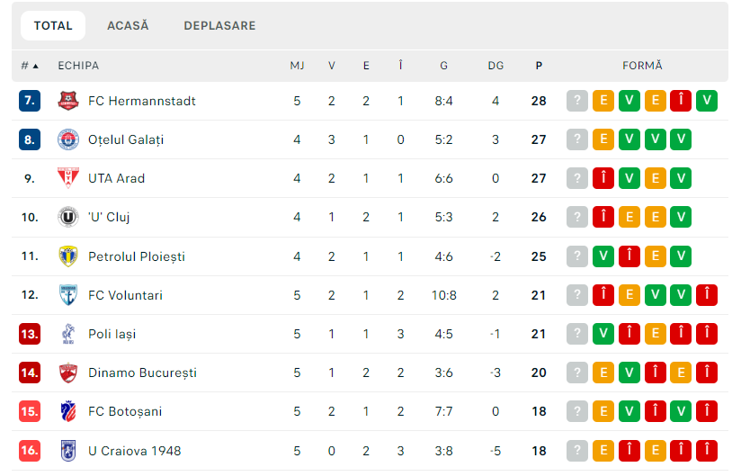Click FC Hermannstadt's last green V form badge
This screenshot has width=741, height=476.
click(707, 101)
